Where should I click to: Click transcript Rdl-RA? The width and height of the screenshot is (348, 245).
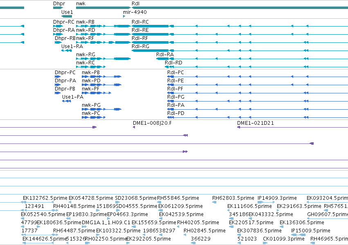tap(165, 55)
